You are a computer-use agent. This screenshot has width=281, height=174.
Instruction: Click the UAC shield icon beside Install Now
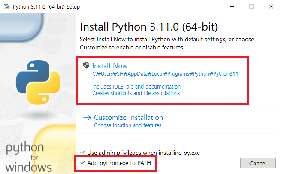pyautogui.click(x=86, y=65)
